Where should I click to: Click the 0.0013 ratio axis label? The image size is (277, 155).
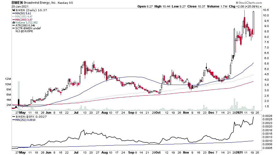[267, 137]
